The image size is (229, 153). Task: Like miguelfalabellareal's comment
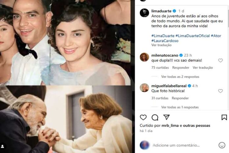click(x=220, y=91)
